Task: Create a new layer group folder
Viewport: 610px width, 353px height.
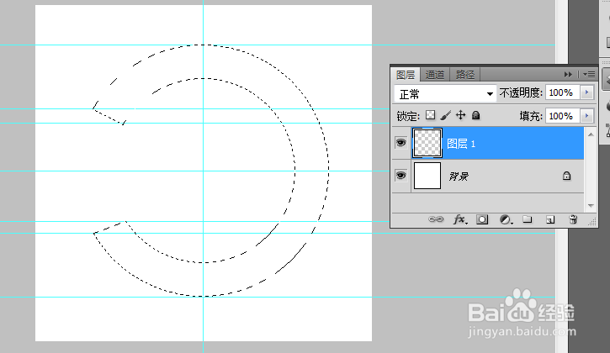Action: 528,219
